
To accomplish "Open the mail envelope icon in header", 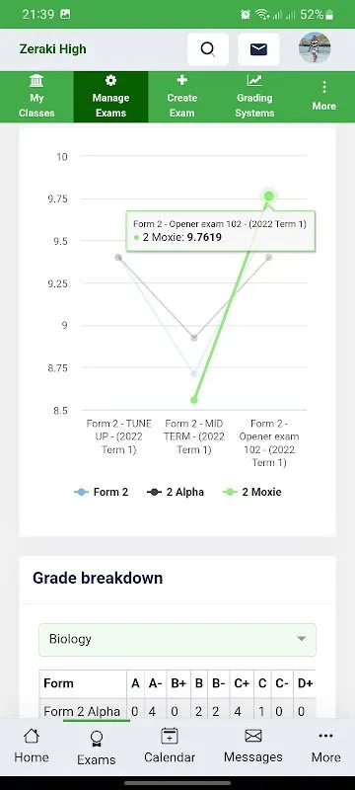I will pyautogui.click(x=258, y=49).
